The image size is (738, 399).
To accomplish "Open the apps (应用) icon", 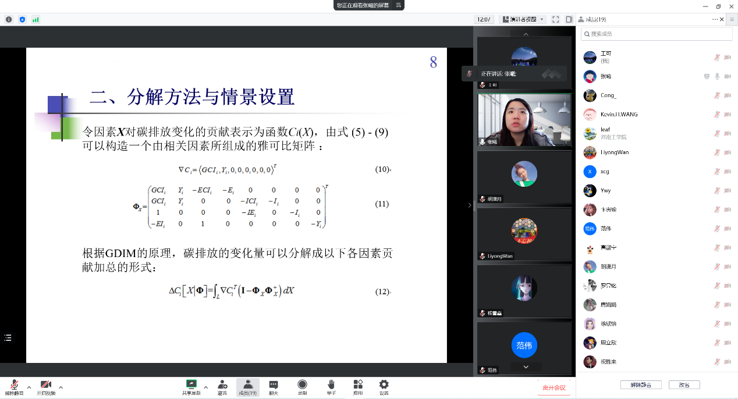I will pos(357,387).
